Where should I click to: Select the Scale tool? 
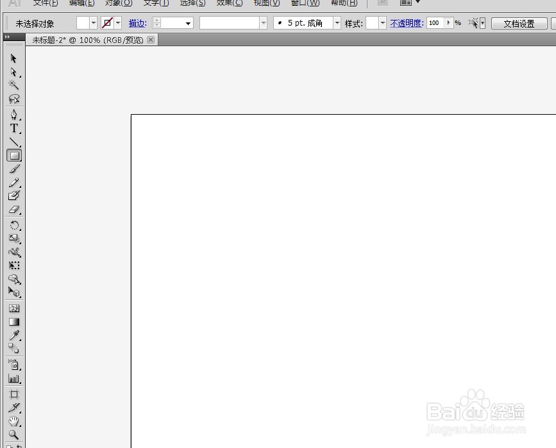14,238
